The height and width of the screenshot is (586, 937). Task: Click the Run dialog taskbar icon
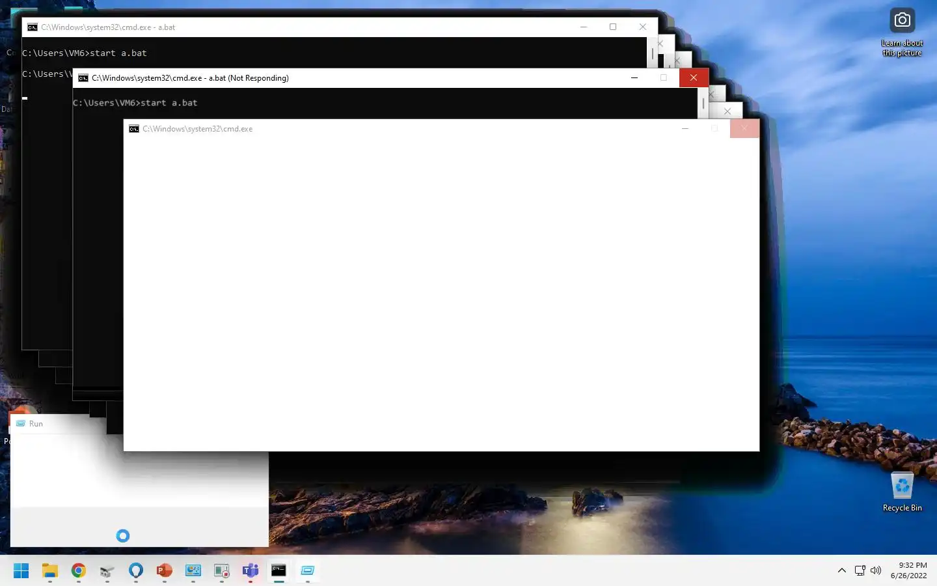pos(308,571)
